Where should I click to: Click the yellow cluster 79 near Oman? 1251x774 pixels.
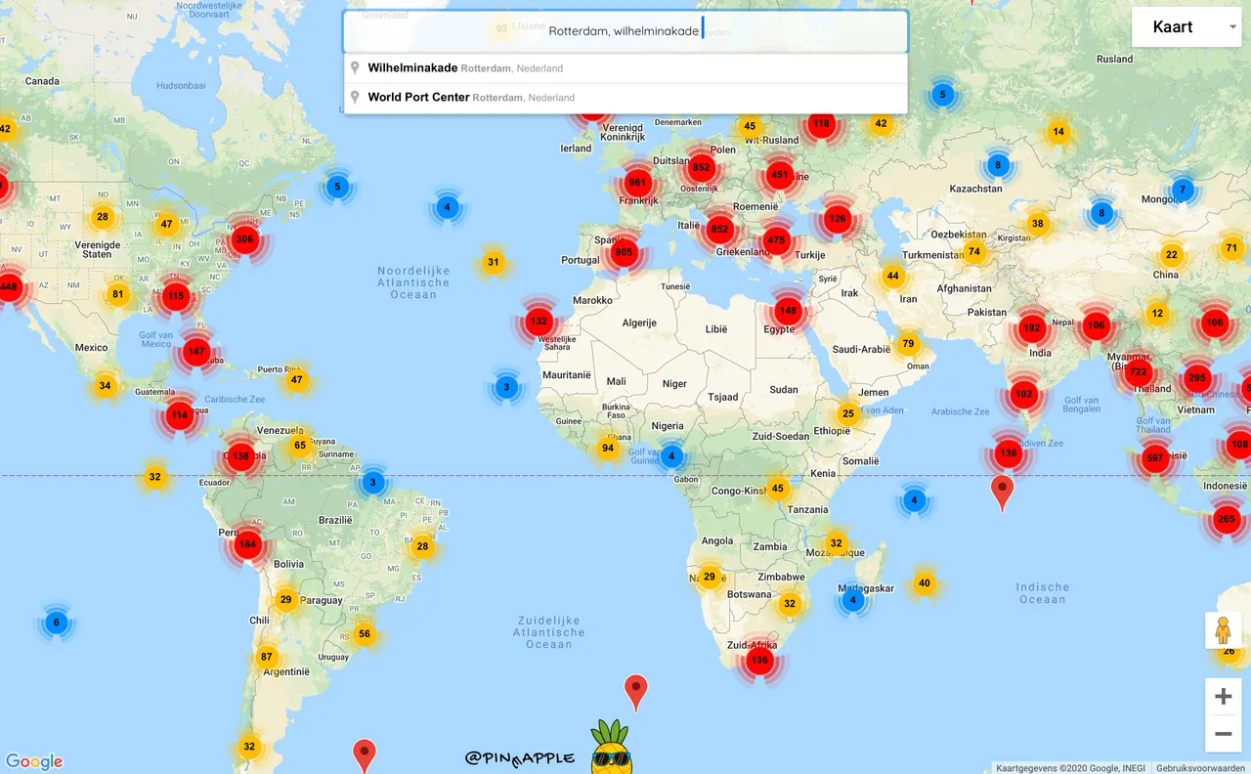[x=908, y=343]
